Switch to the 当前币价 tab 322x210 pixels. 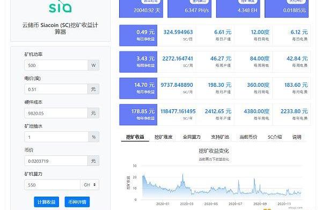248,137
